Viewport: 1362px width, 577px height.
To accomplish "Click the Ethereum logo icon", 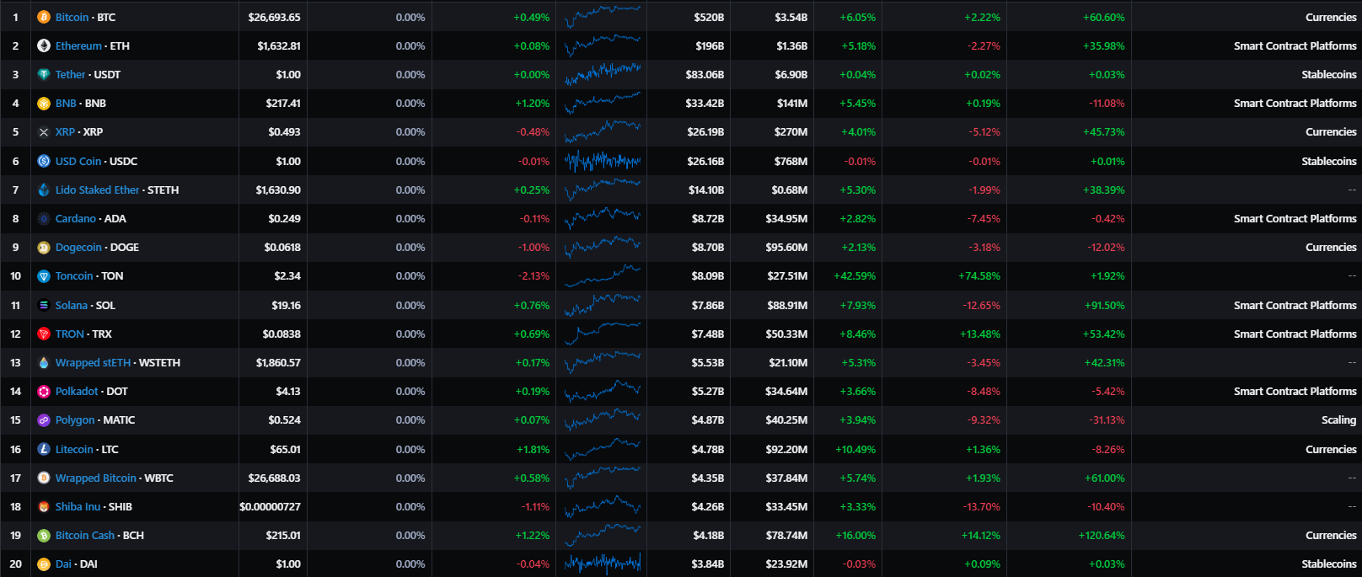I will [x=44, y=45].
